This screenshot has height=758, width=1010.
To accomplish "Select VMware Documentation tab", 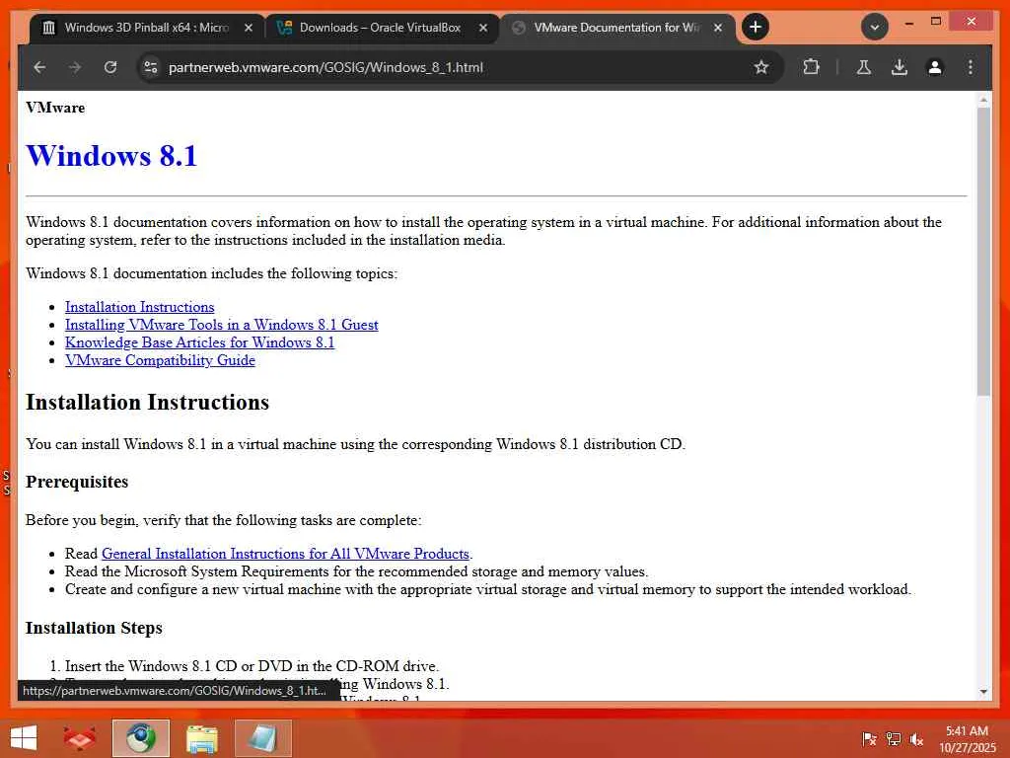I will click(616, 28).
